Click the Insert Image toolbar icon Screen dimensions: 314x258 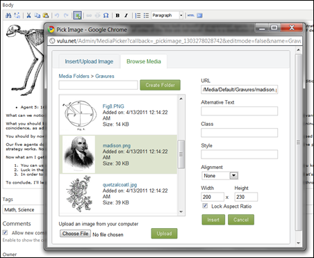(x=77, y=15)
